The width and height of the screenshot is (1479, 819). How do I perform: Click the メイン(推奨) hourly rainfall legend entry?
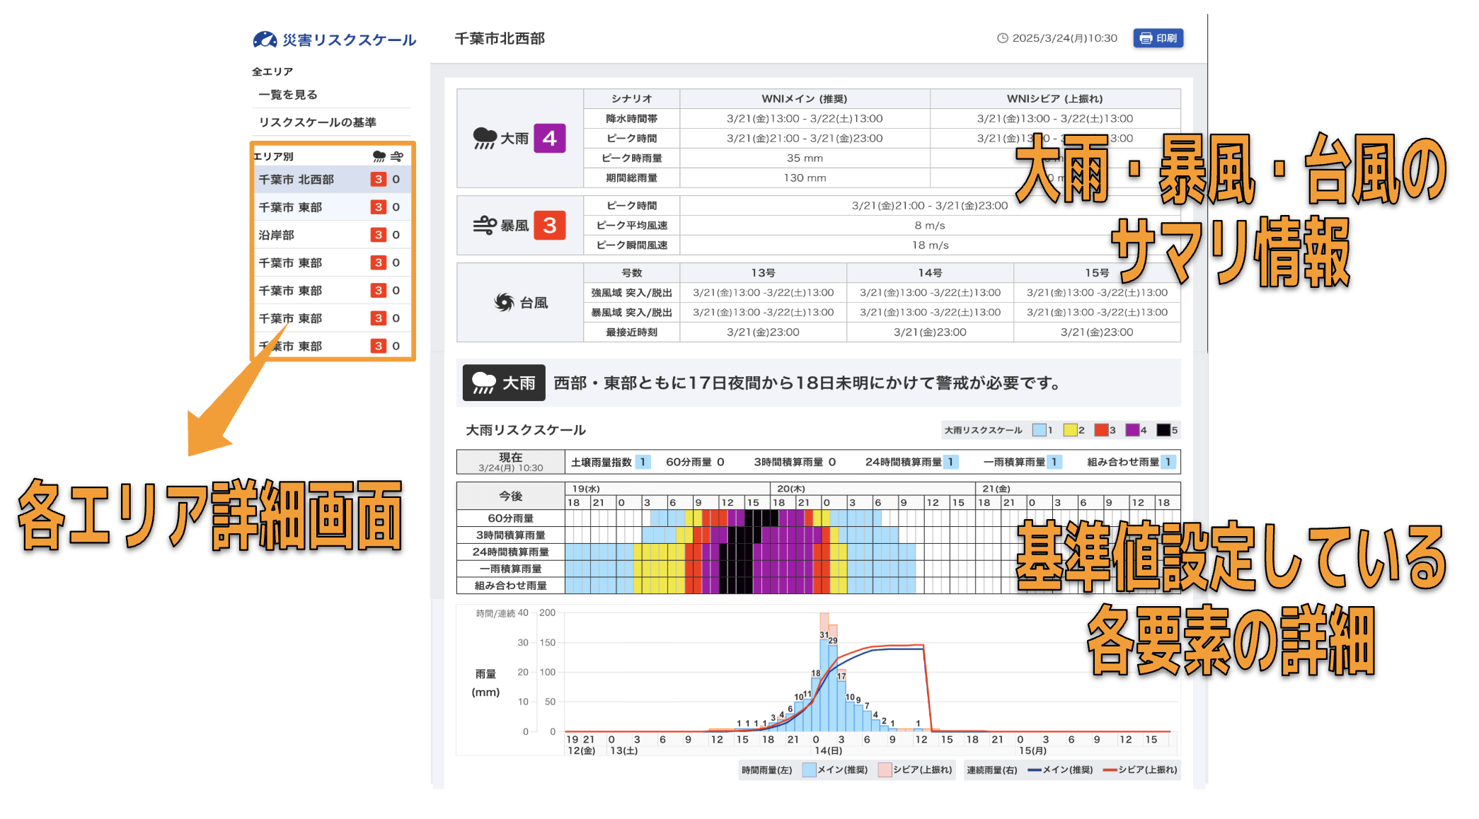click(x=835, y=769)
